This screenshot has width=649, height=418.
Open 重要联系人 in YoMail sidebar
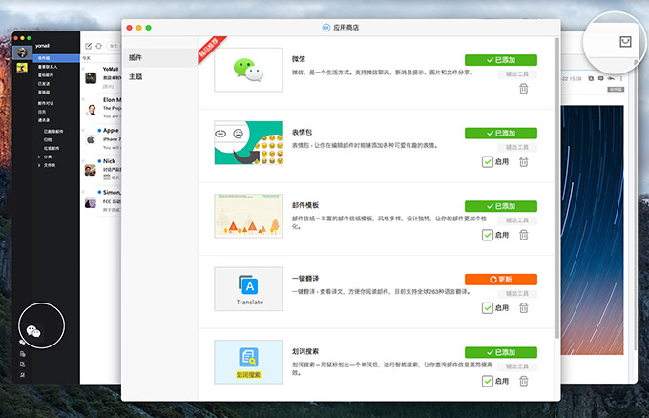click(x=48, y=67)
